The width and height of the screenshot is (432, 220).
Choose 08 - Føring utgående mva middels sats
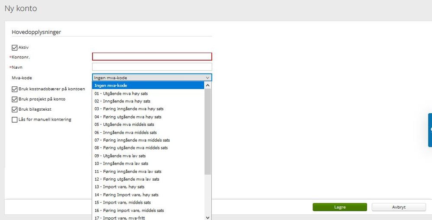pyautogui.click(x=148, y=148)
